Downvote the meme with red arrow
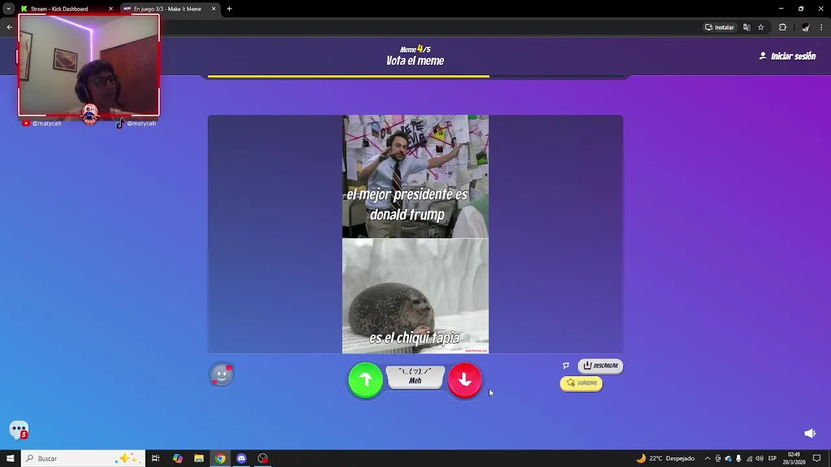831x467 pixels. 465,380
